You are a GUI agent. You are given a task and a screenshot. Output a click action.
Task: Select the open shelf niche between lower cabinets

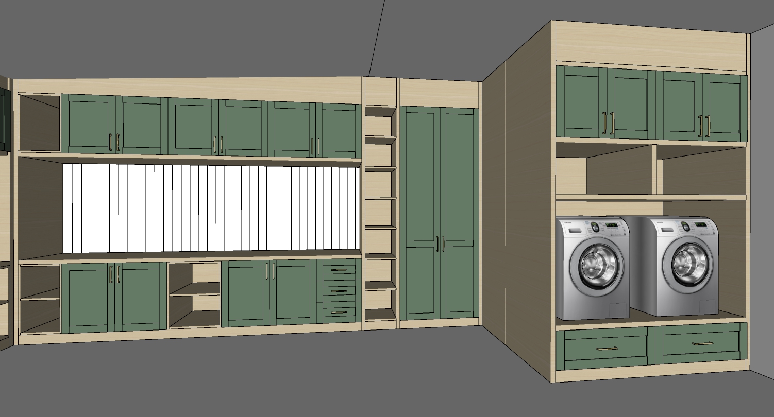[194, 295]
